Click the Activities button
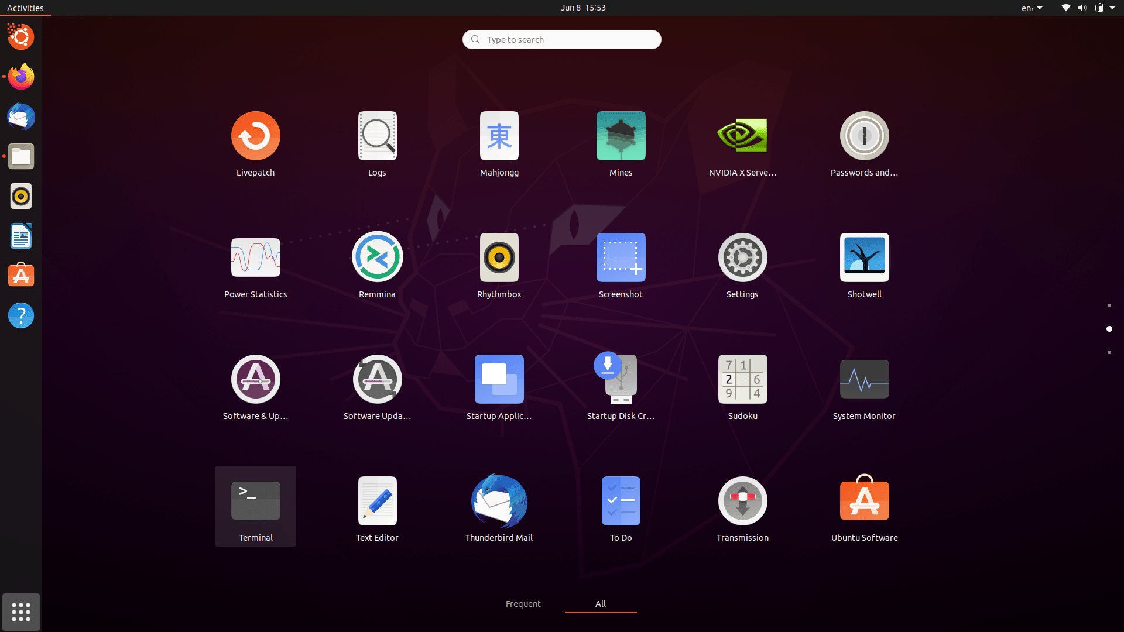Screen dimensions: 1124x632 tap(25, 8)
